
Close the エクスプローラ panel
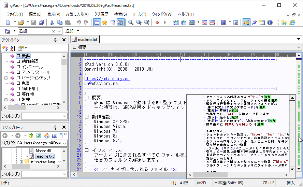click(64, 127)
